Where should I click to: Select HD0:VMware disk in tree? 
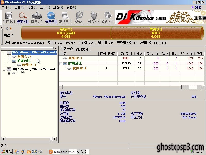pos(35,53)
